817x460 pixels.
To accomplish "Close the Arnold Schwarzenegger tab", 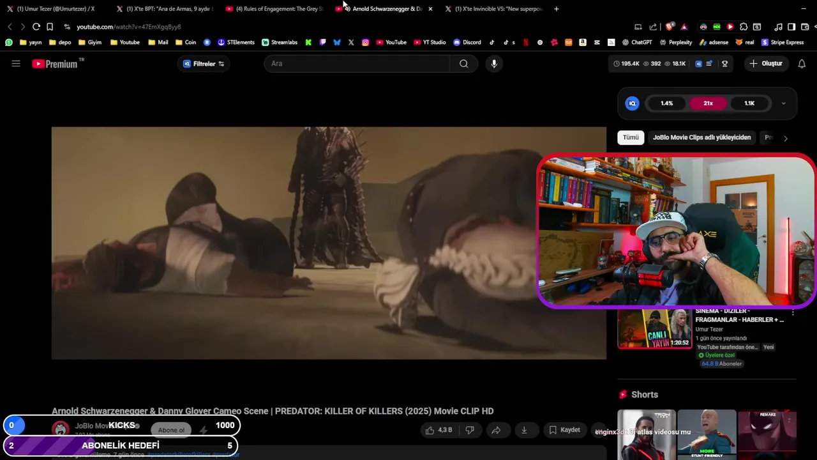I will pyautogui.click(x=430, y=9).
